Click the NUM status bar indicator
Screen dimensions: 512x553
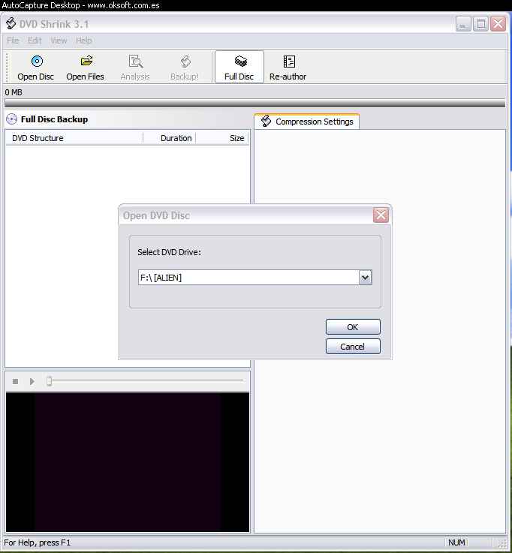456,542
